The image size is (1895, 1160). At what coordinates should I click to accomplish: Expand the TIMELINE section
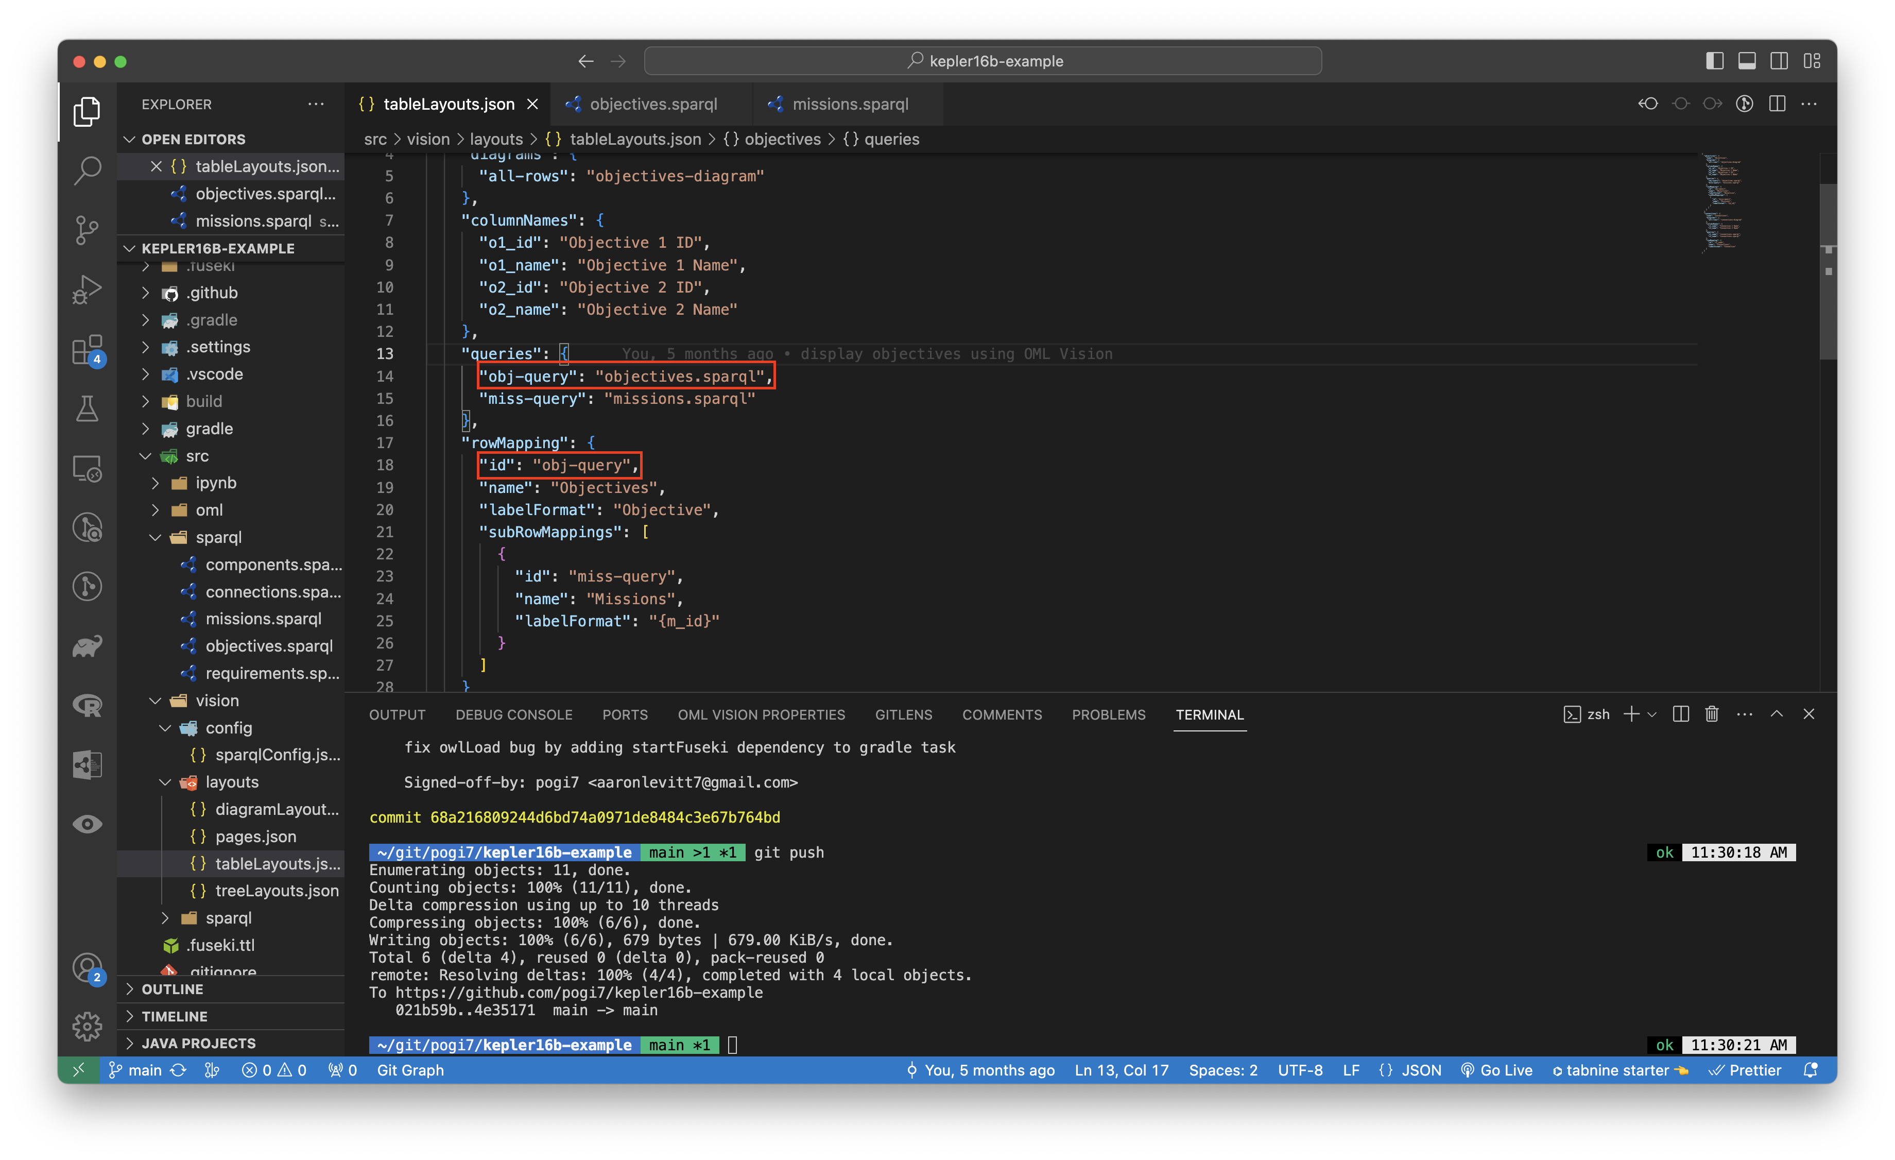click(x=231, y=1016)
